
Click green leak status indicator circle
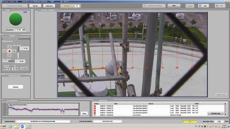tap(16, 19)
